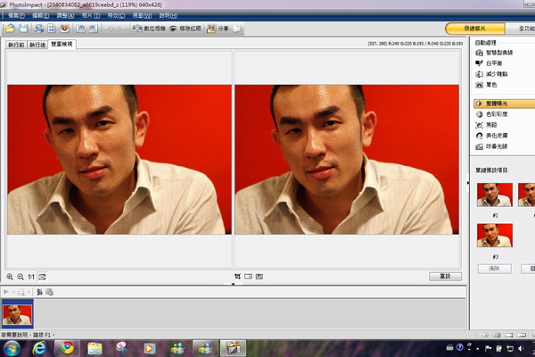
Task: Select the 美化皮膚 skin beautify option
Action: point(491,136)
